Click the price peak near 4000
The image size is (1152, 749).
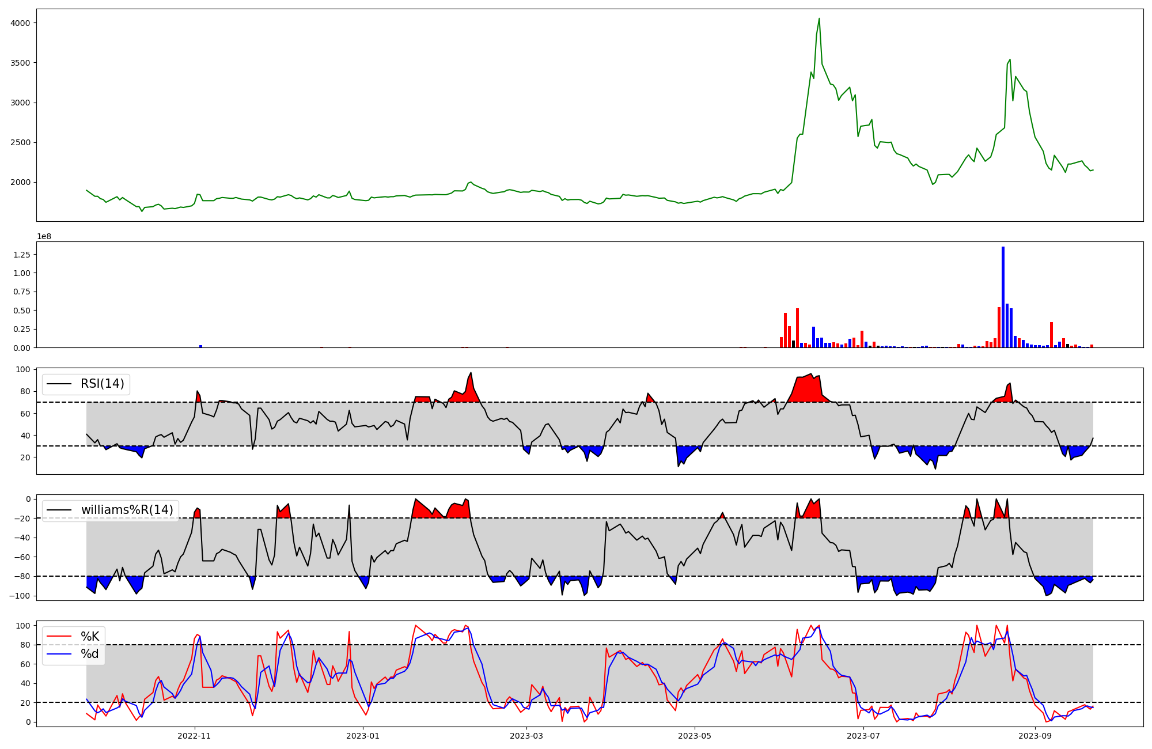pyautogui.click(x=819, y=19)
